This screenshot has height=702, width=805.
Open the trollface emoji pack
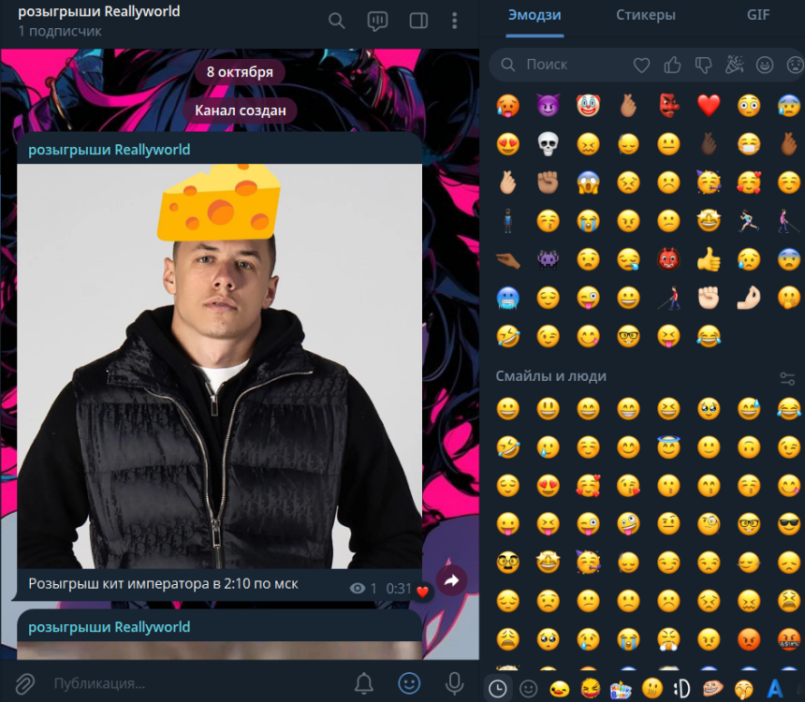click(712, 688)
